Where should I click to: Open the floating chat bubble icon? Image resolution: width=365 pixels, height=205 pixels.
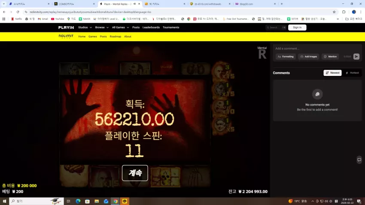[x=359, y=160]
